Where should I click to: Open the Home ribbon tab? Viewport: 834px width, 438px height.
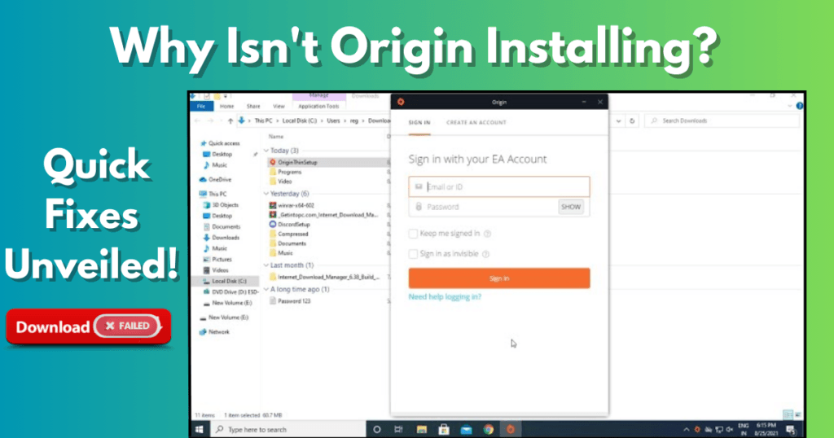point(227,107)
